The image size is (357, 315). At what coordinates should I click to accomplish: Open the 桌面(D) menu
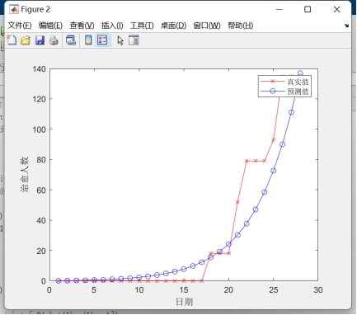click(173, 26)
